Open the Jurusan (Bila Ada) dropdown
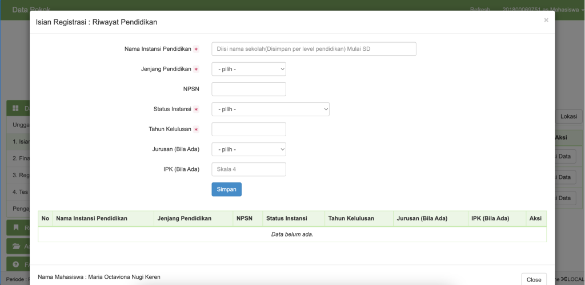 click(249, 149)
